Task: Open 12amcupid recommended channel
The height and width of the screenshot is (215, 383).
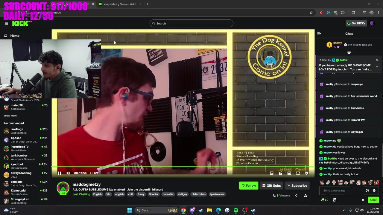Action: [x=26, y=192]
